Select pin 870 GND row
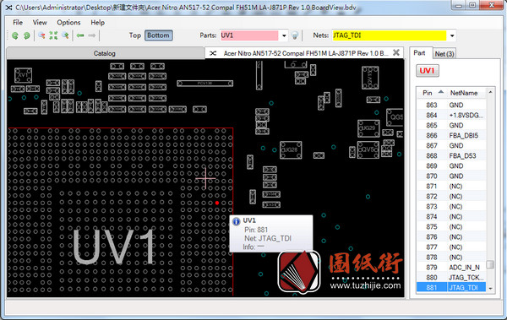The width and height of the screenshot is (507, 320). [451, 176]
